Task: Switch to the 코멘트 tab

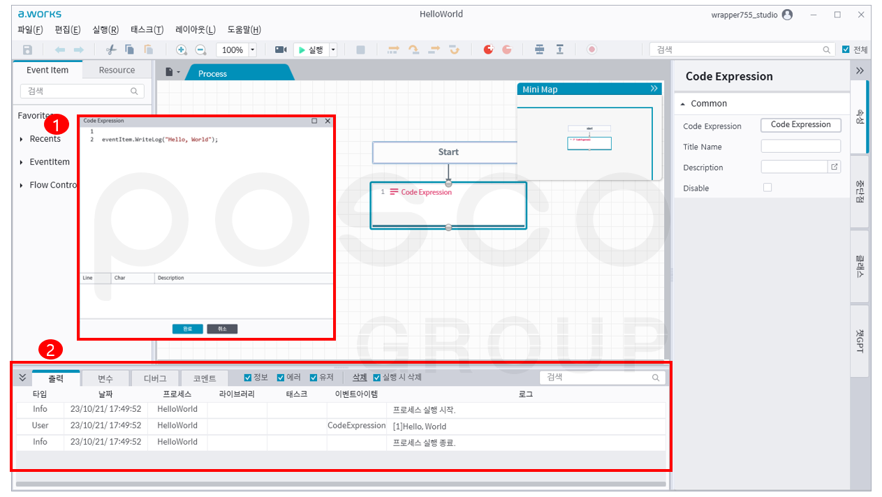Action: 205,378
